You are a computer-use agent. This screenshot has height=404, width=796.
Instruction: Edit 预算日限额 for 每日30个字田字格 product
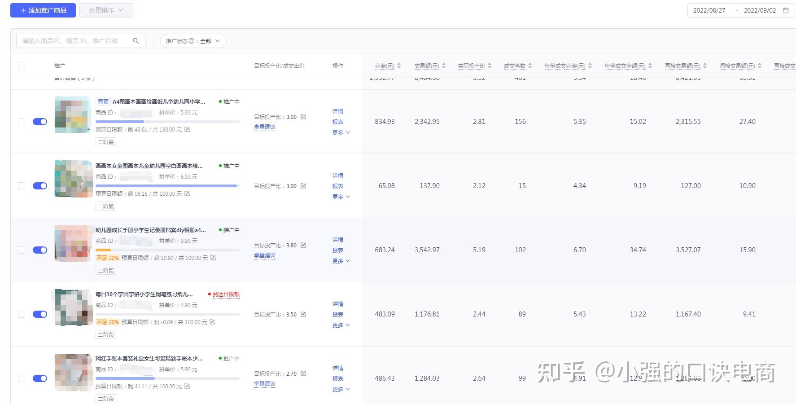pyautogui.click(x=211, y=322)
